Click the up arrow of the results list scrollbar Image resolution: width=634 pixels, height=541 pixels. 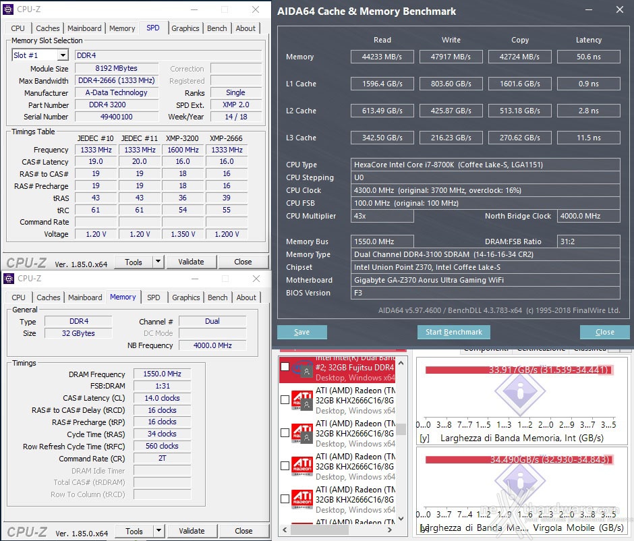401,363
